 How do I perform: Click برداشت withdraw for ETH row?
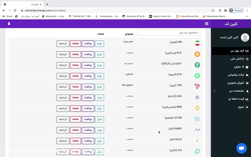coord(88,76)
